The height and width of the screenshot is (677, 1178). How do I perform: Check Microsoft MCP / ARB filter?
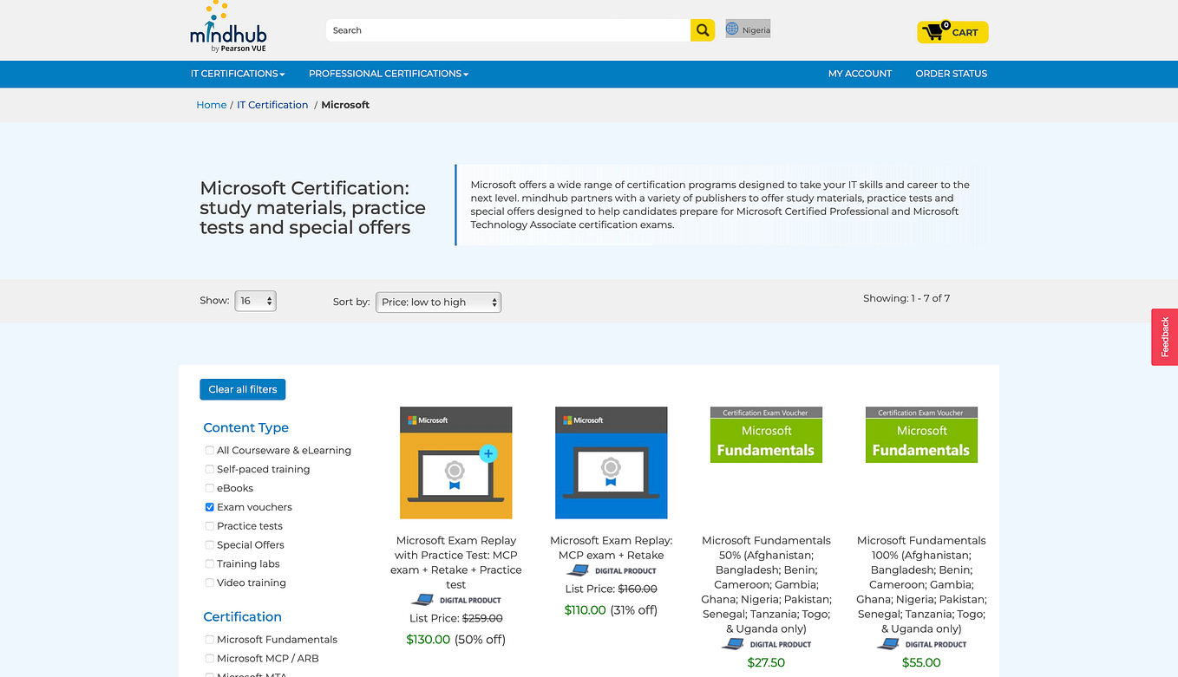pos(209,659)
